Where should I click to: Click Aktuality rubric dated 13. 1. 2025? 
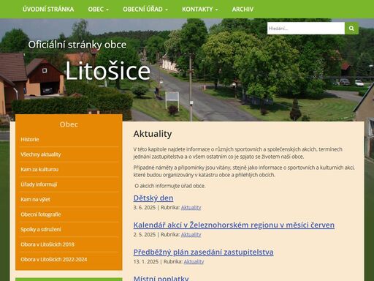[194, 261]
